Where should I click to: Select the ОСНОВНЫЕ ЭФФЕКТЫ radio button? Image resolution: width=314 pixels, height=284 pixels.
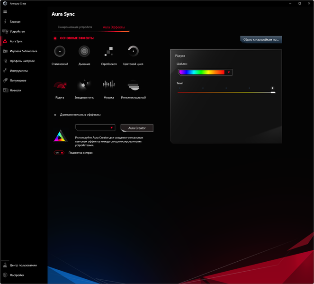(55, 38)
